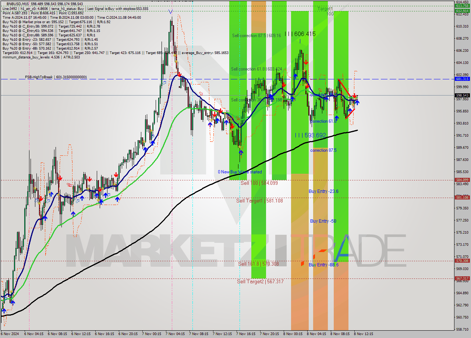
Task: Click the blue 'correction 61.8' label
Action: pos(323,121)
